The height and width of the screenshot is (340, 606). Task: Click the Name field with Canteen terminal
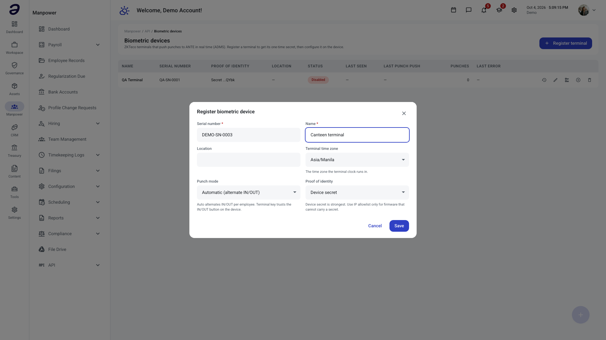357,135
